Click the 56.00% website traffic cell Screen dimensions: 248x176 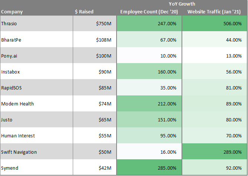coord(215,71)
